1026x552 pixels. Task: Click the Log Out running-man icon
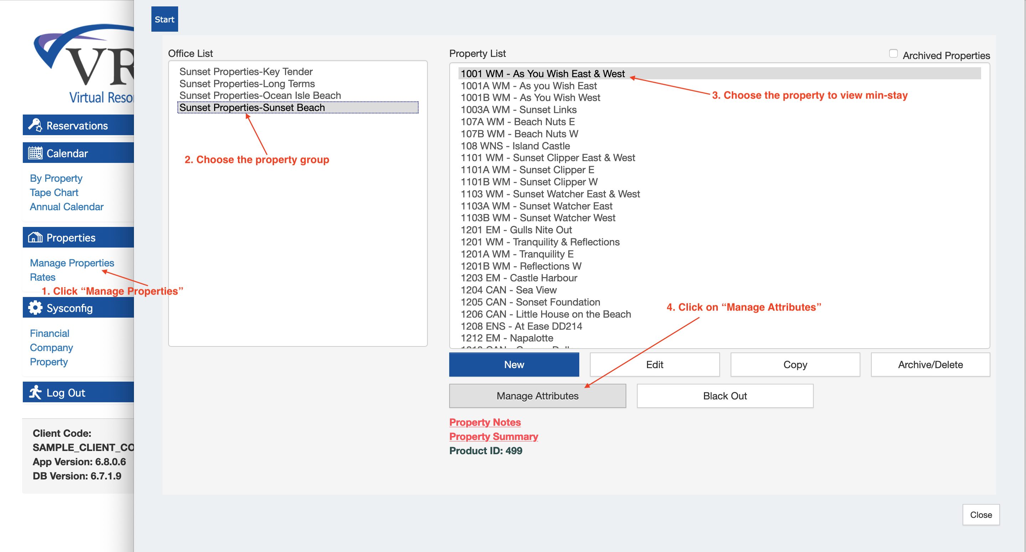tap(35, 393)
